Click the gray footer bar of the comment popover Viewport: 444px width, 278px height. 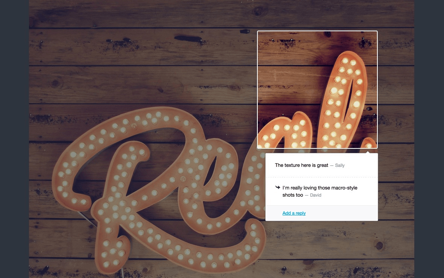pos(321,213)
